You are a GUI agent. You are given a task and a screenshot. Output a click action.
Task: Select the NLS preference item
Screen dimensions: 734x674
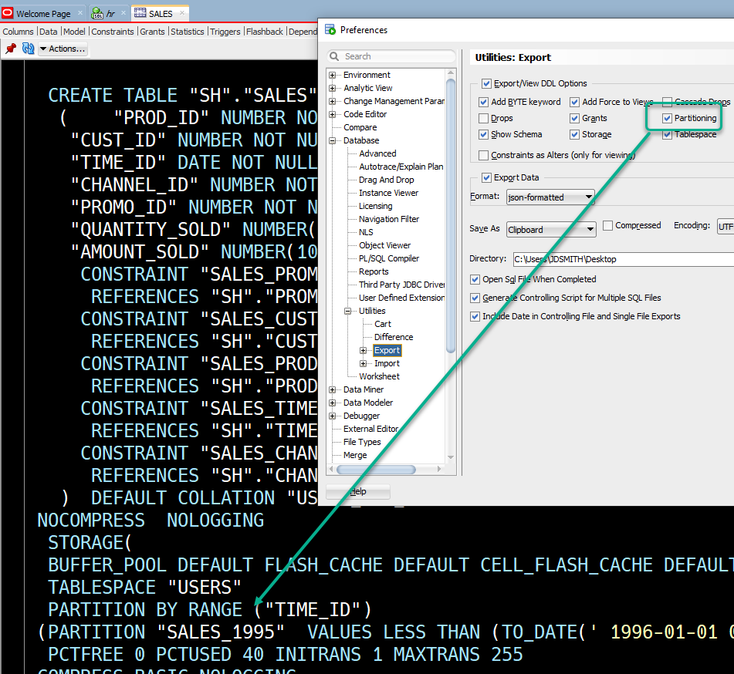[366, 232]
